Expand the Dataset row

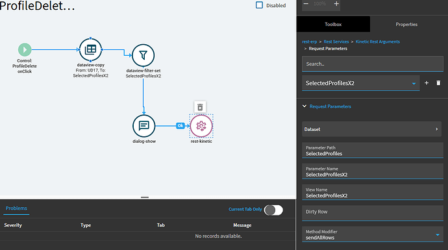pos(371,129)
